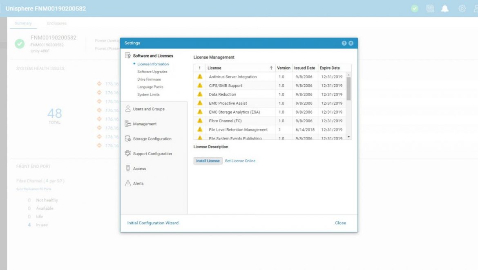This screenshot has width=478, height=270.
Task: Open Language Packs submenu item
Action: 150,87
